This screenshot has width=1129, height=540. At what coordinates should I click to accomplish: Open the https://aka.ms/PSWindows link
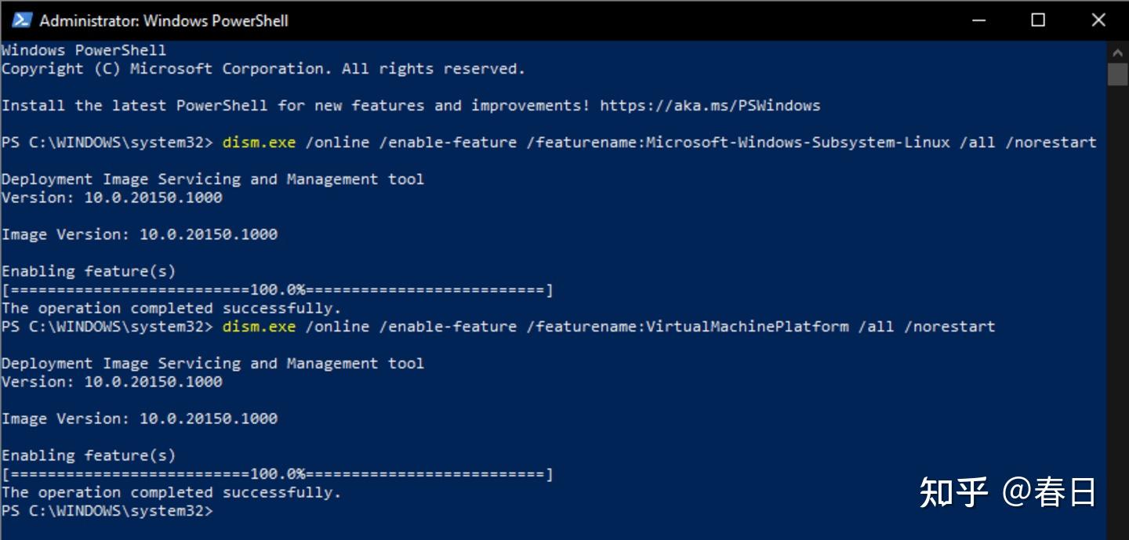710,105
